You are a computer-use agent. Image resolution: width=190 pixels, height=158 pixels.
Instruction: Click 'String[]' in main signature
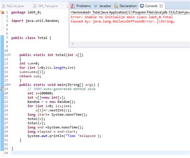coord(75,85)
